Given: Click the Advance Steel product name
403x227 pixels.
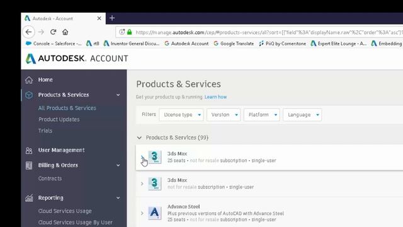Looking at the screenshot, I should click(x=183, y=207).
